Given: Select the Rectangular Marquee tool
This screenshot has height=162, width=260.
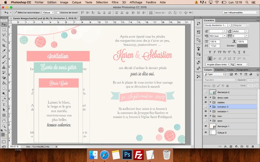Looking at the screenshot, I should click(4, 30).
